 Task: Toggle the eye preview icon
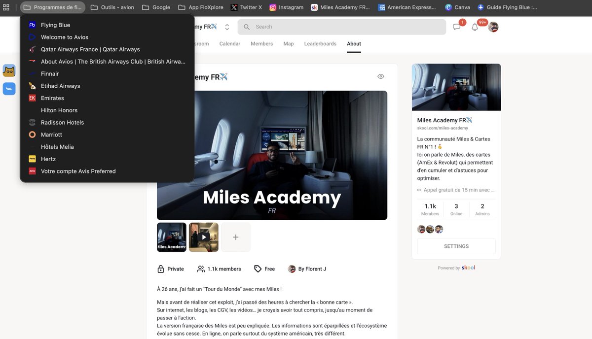point(381,76)
